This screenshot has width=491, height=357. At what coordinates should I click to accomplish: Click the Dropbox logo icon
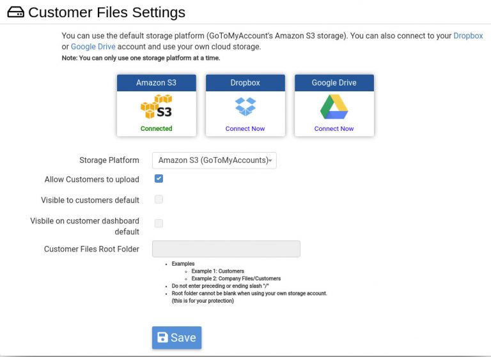coord(245,107)
